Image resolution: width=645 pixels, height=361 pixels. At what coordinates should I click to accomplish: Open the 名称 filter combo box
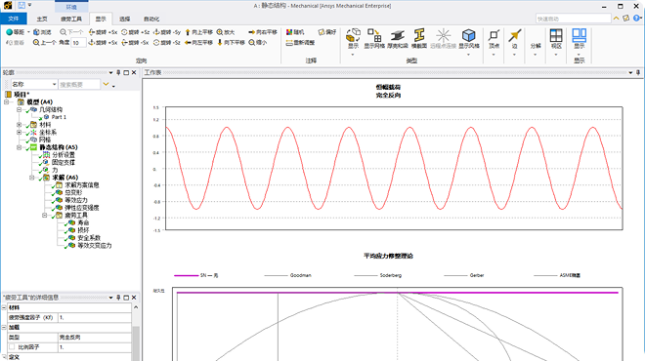tap(34, 84)
